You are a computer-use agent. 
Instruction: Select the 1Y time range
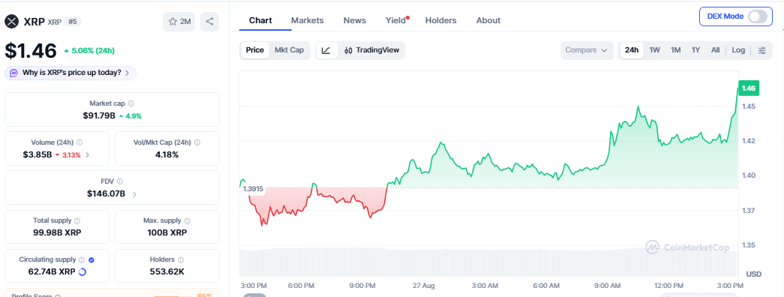tap(695, 50)
